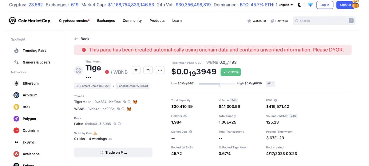Open the diamond rewards icon
The height and width of the screenshot is (166, 369).
(x=310, y=5)
